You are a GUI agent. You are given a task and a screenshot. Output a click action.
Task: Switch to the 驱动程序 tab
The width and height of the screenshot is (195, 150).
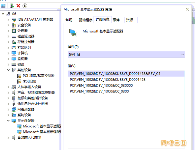pos(86,20)
